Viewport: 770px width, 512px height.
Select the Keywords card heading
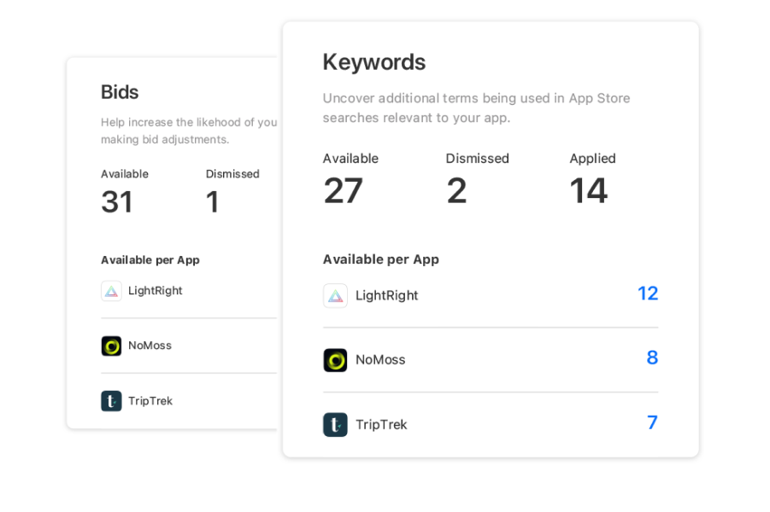pos(374,63)
